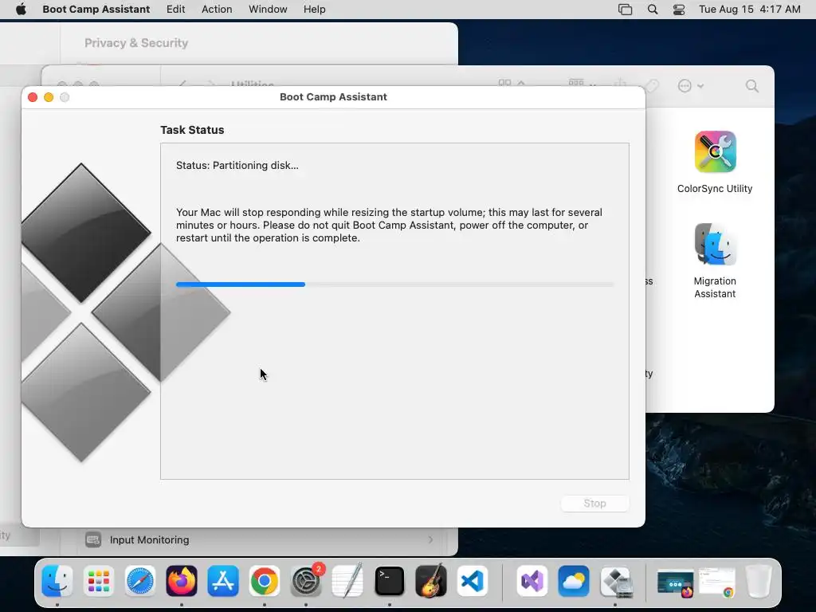Click the partitioning progress bar
This screenshot has width=816, height=612.
coord(395,284)
